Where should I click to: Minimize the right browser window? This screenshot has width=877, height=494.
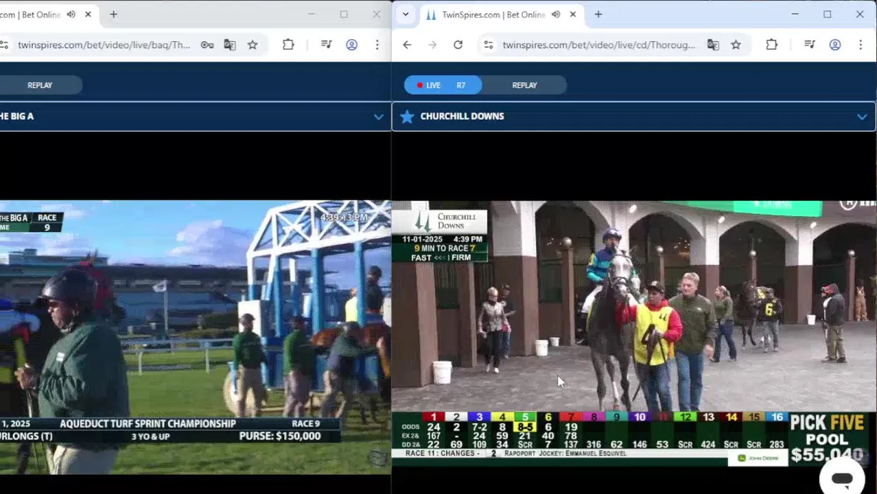point(795,14)
